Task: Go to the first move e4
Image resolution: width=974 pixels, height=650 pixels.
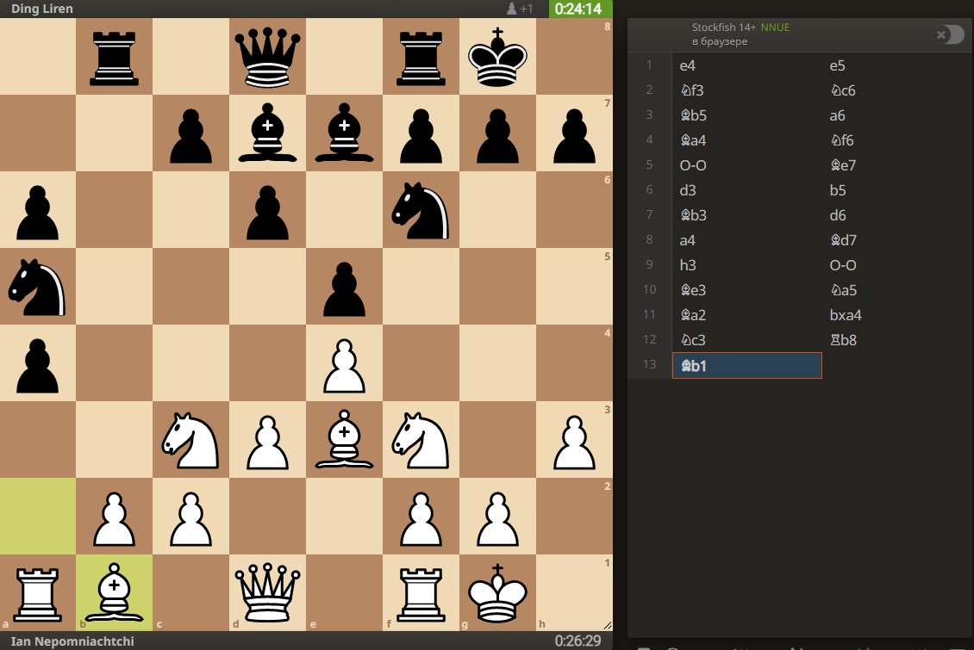Action: [688, 65]
